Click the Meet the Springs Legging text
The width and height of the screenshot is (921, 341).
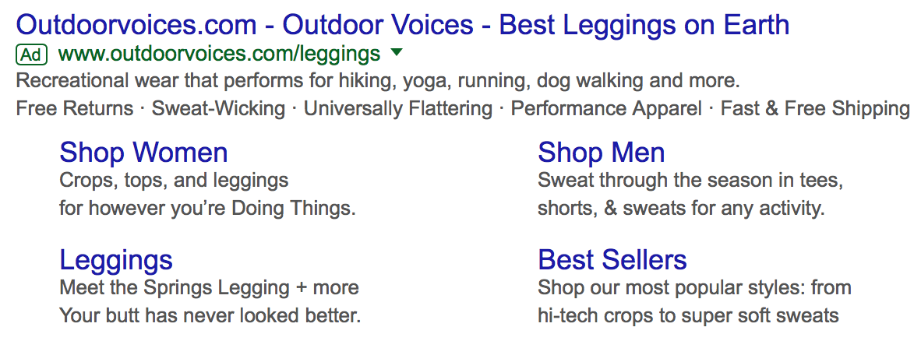[x=209, y=288]
